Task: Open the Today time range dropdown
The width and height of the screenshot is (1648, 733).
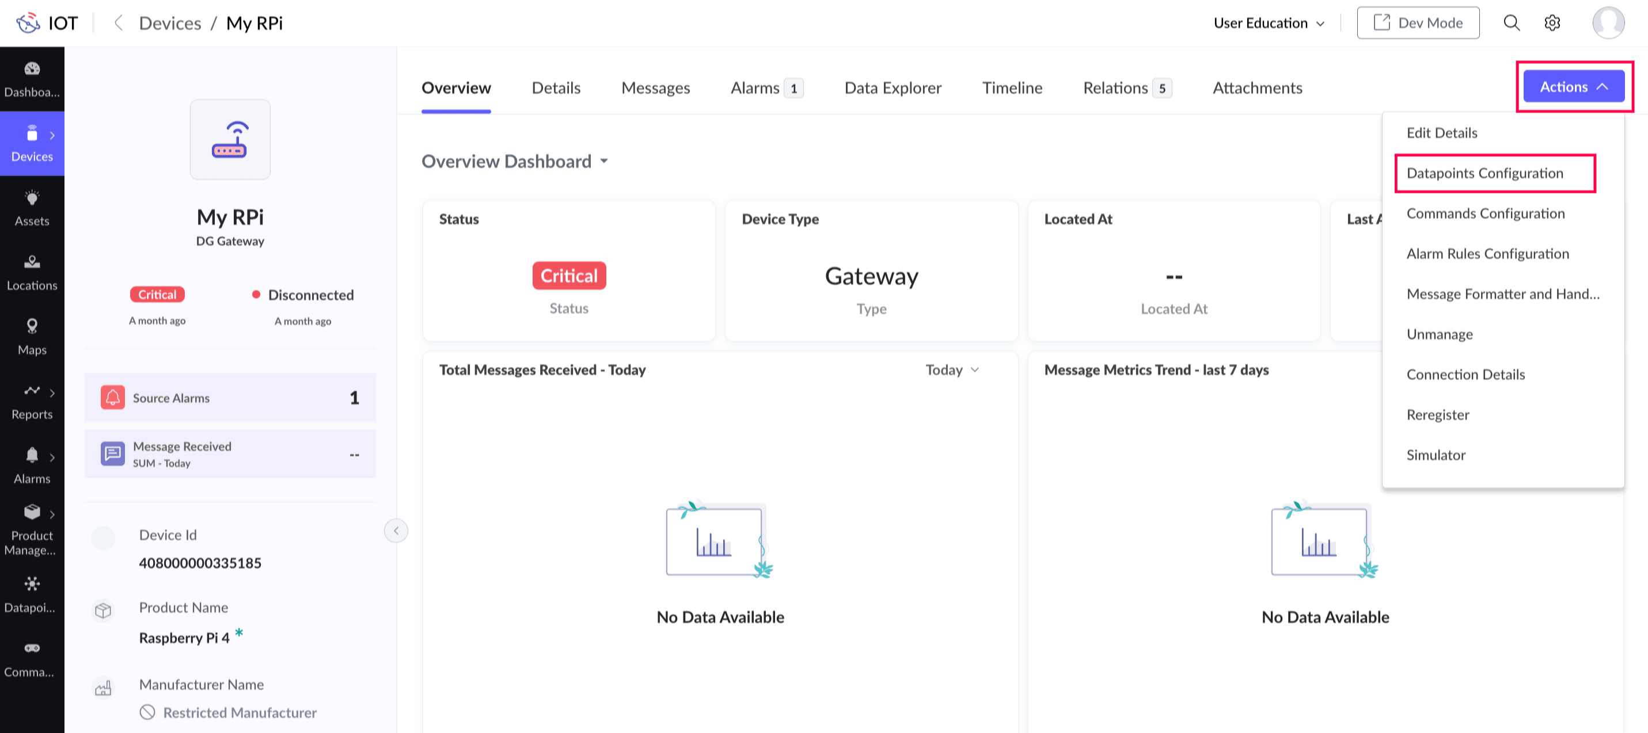Action: click(x=952, y=369)
